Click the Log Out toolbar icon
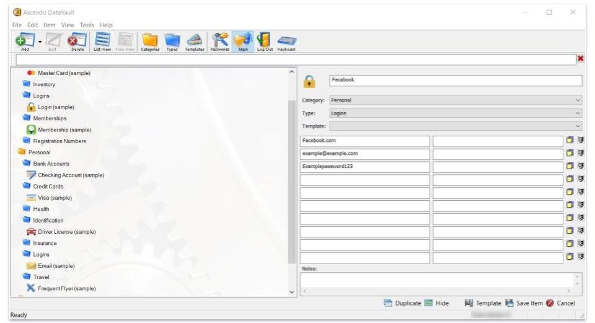595x323 pixels. pos(265,42)
